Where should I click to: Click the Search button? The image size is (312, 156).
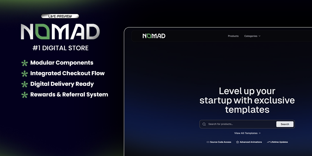pos(285,124)
